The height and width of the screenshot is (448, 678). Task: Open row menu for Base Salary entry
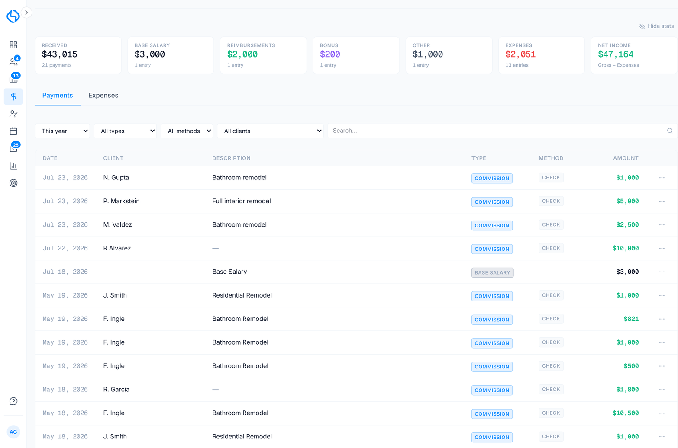click(x=662, y=272)
